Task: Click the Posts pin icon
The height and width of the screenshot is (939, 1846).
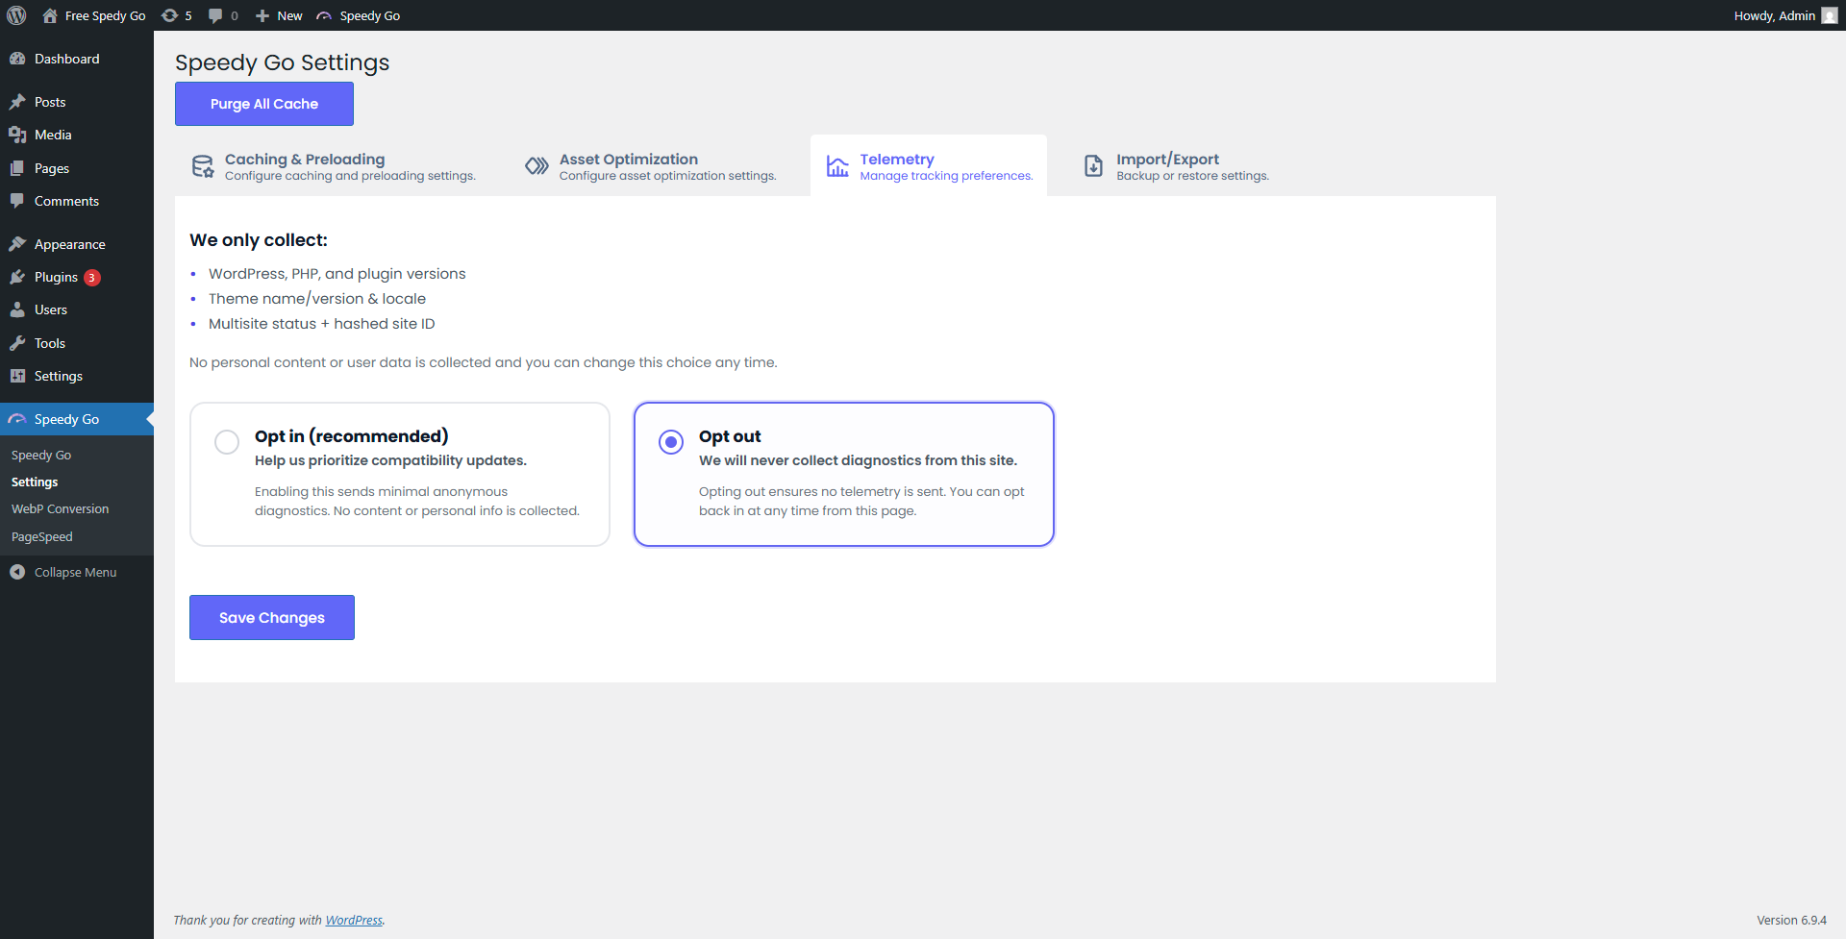Action: pos(17,102)
